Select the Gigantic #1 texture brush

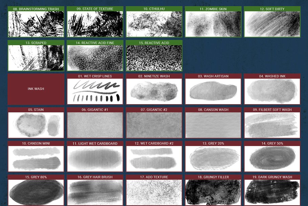(x=95, y=125)
